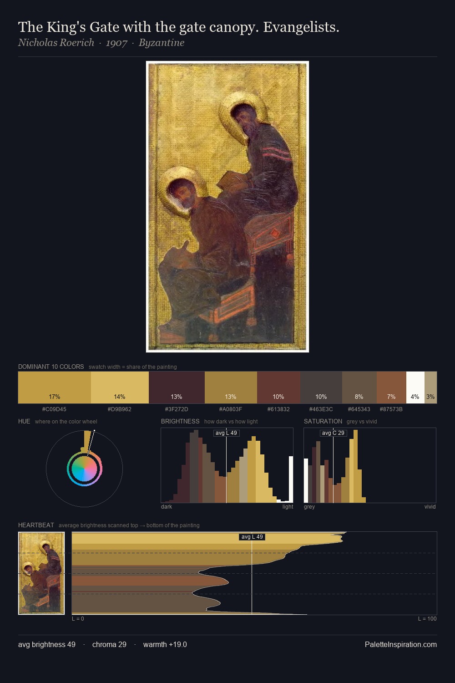This screenshot has width=455, height=683.
Task: Click the 'light' label under brightness chart
Action: (x=288, y=507)
